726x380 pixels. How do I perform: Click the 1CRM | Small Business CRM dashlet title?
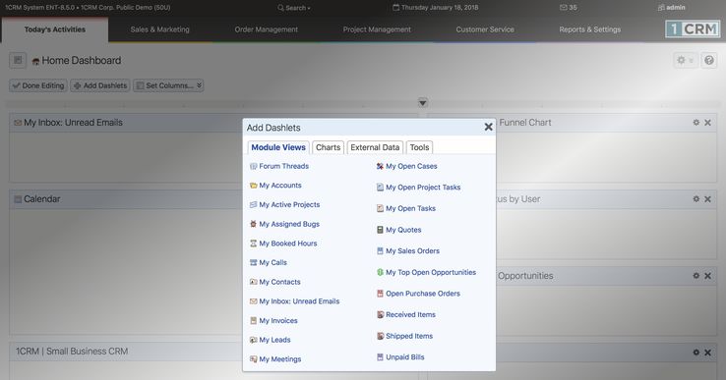pos(72,352)
